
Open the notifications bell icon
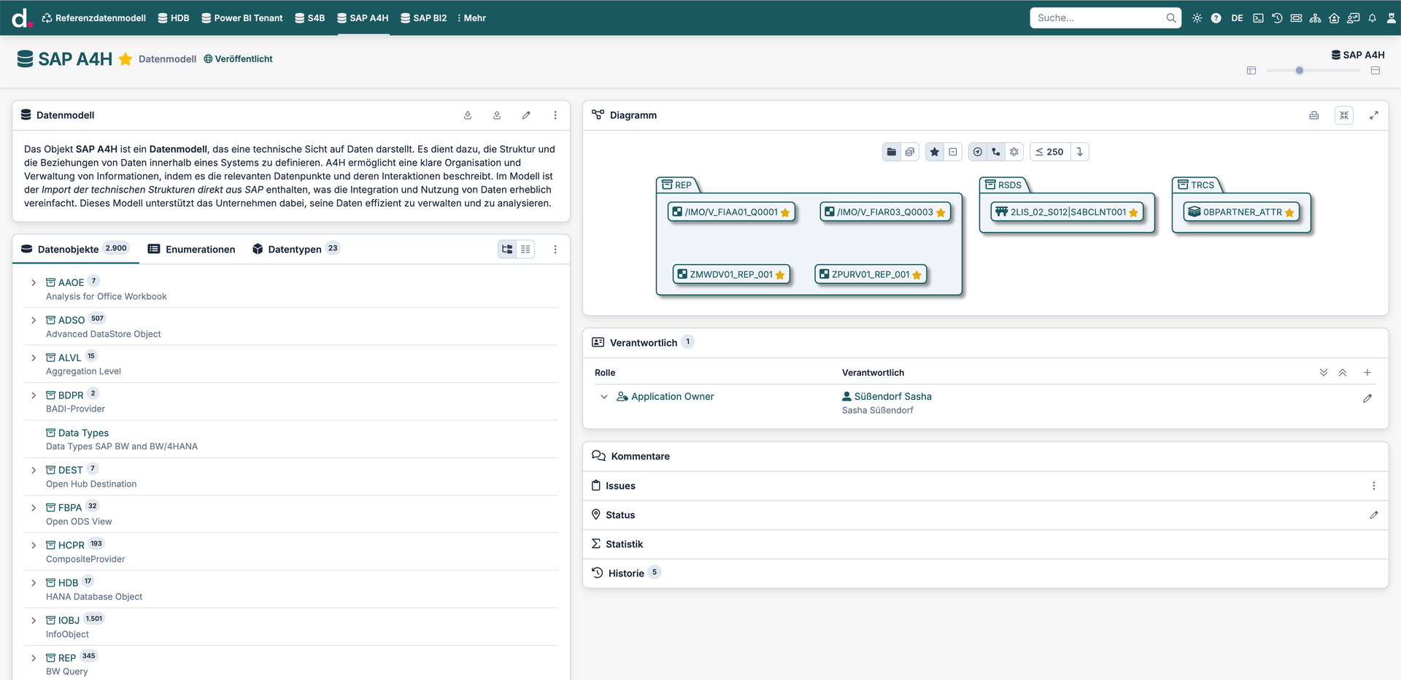click(x=1372, y=18)
